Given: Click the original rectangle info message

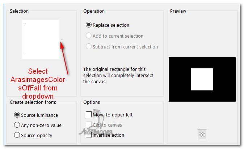Looking at the screenshot, I should [x=118, y=75].
